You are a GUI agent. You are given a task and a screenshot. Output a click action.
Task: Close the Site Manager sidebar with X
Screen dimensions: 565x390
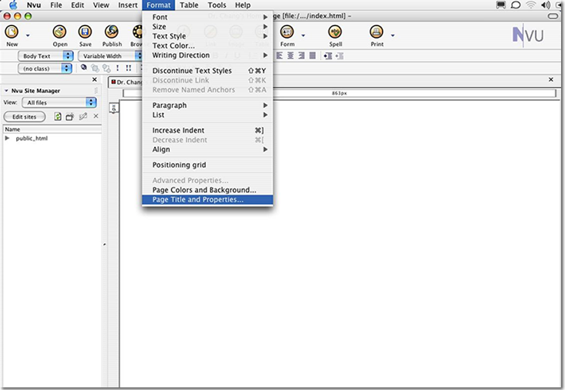coord(94,80)
